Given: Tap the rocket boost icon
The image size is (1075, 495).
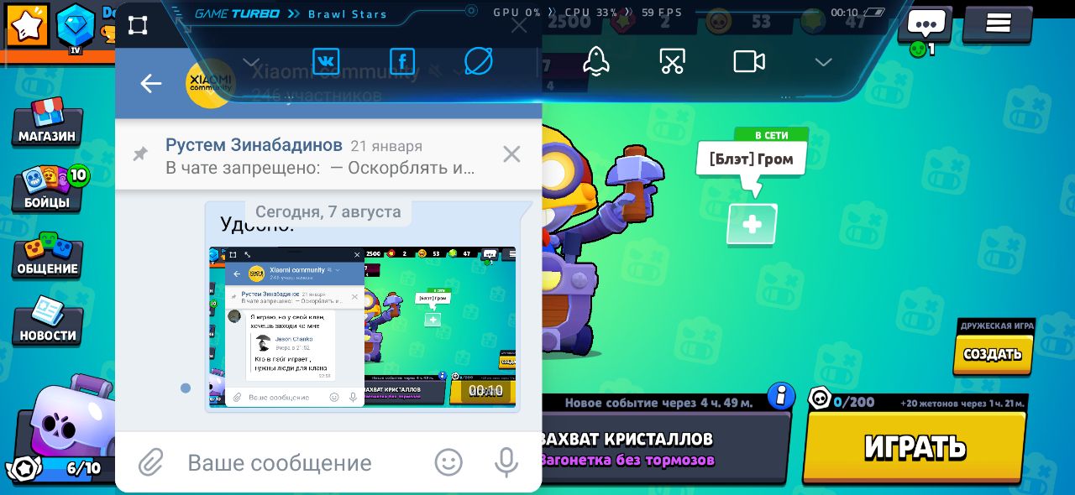Looking at the screenshot, I should click(596, 61).
